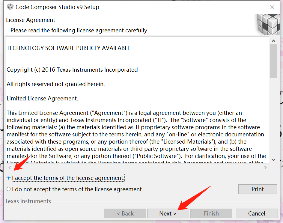The height and width of the screenshot is (223, 283).
Task: Select "I accept the terms" radio button
Action: [8, 178]
